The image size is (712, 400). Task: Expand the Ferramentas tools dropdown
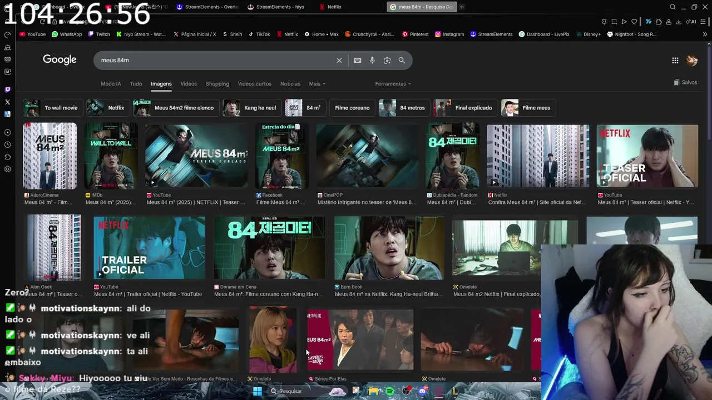pyautogui.click(x=393, y=84)
